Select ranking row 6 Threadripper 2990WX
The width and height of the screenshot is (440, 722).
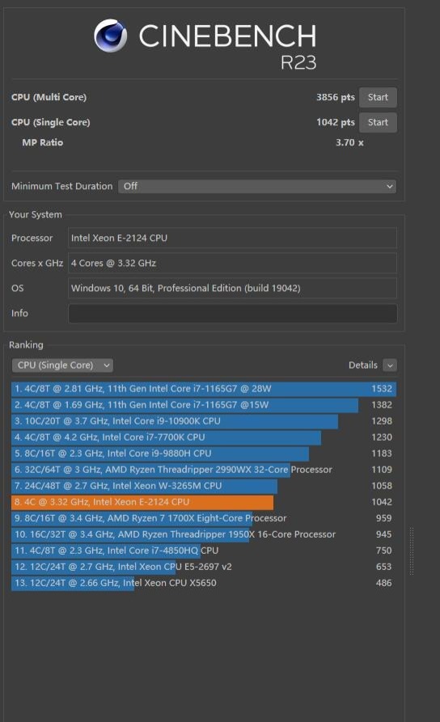[204, 469]
